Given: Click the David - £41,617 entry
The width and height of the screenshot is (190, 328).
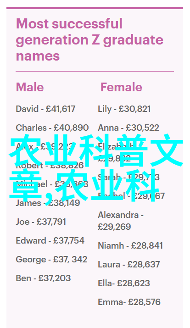Looking at the screenshot, I should (45, 109).
